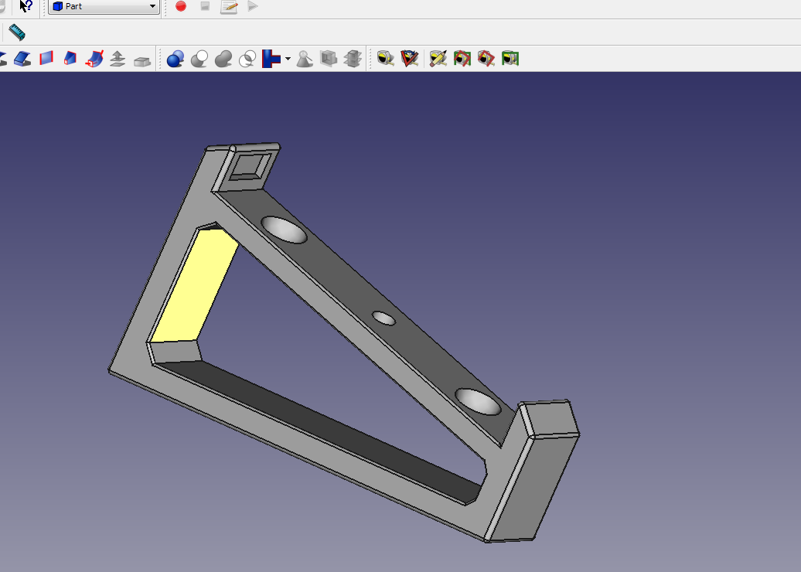Click the grey flat box offset icon
This screenshot has width=801, height=572.
(142, 61)
